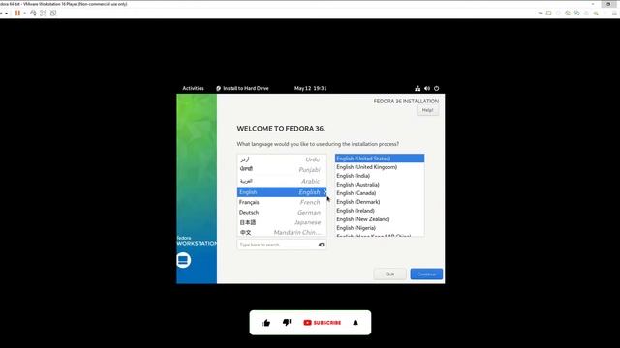This screenshot has width=620, height=348.
Task: Select Deutsch in the language list
Action: coord(282,213)
